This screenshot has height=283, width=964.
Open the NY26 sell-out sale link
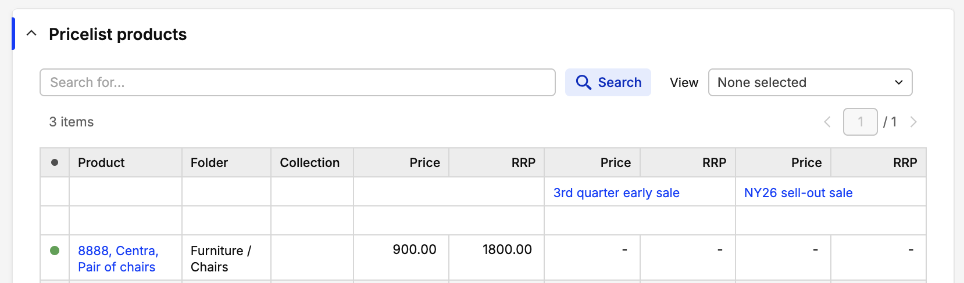(798, 193)
